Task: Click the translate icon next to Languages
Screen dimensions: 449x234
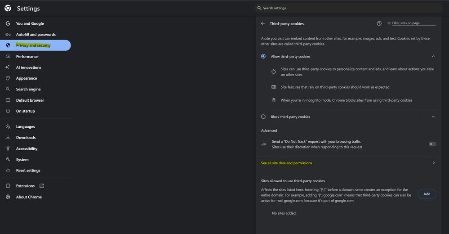Action: click(x=8, y=126)
